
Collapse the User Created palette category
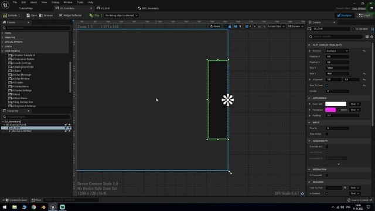(2, 51)
